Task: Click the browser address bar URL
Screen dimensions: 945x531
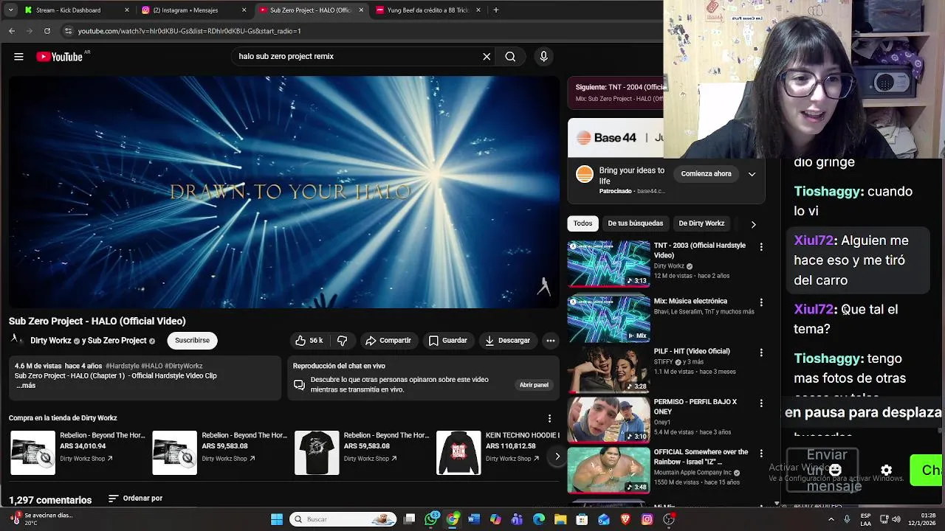Action: click(189, 31)
